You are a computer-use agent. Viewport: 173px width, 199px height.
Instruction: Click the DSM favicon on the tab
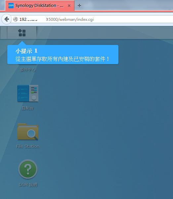(x=11, y=6)
